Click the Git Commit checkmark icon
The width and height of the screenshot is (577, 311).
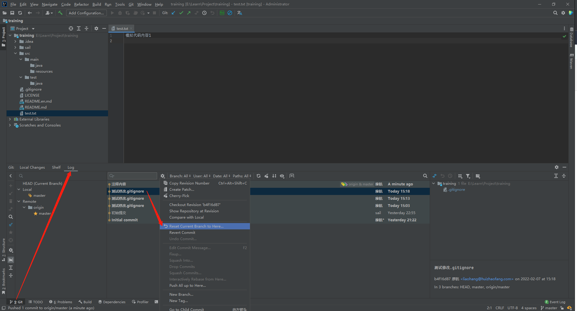click(181, 13)
